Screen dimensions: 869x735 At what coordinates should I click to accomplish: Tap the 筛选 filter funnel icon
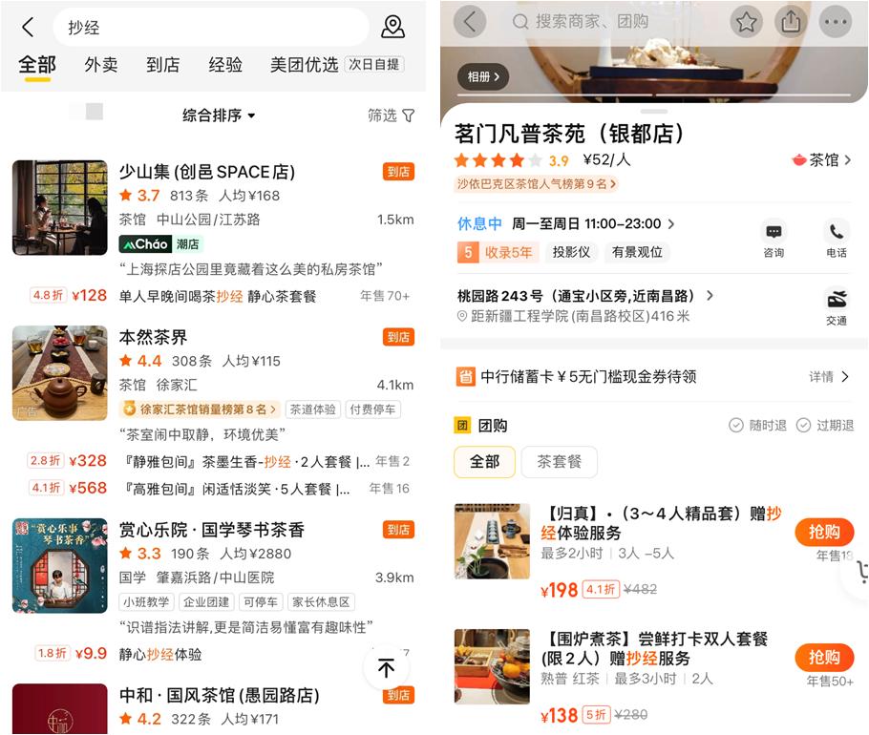coord(409,115)
